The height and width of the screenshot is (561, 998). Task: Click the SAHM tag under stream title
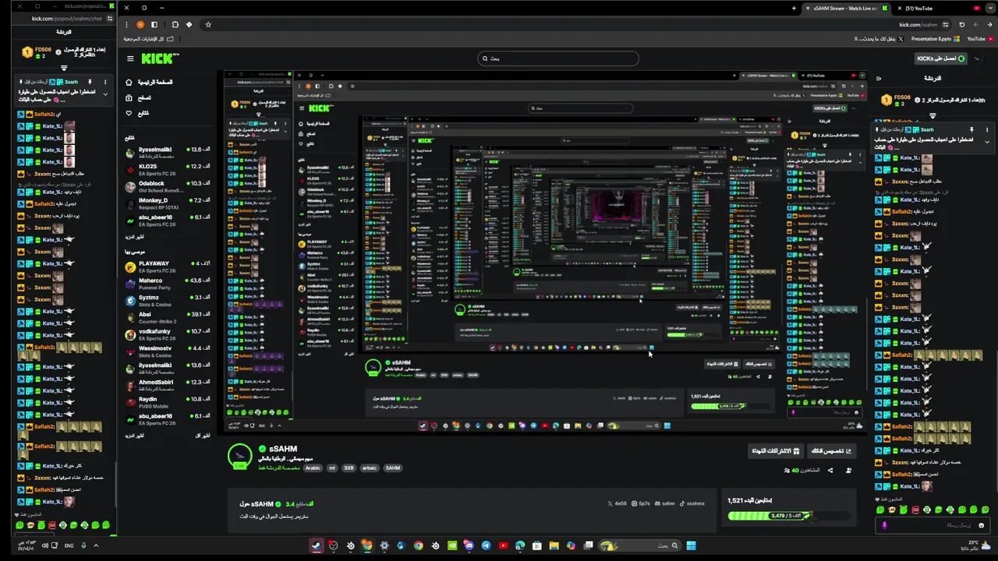click(393, 468)
